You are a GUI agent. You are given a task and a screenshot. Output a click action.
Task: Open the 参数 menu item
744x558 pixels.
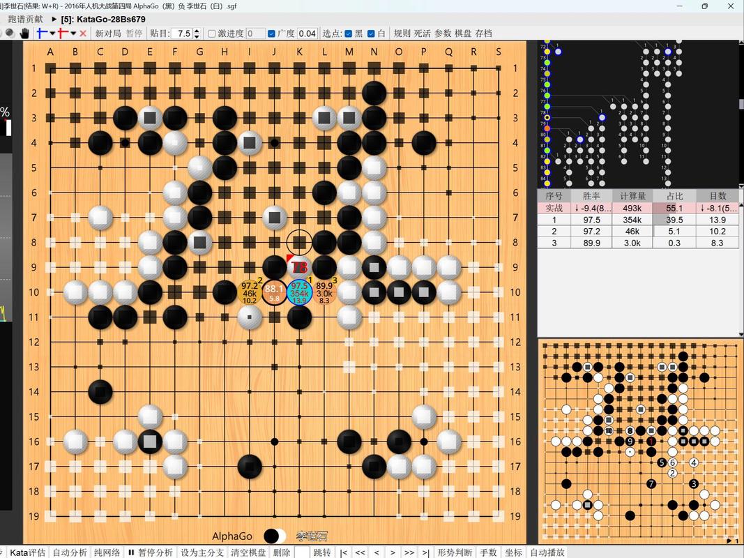(x=443, y=33)
